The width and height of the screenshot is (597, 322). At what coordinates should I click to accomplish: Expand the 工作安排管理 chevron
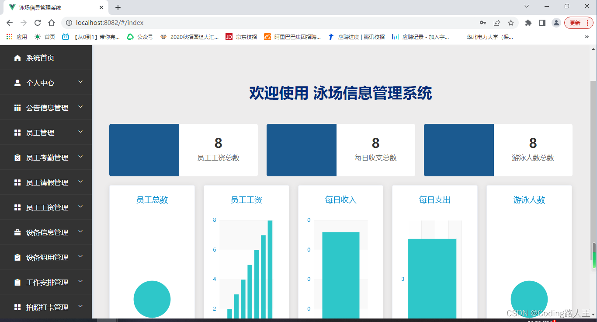[80, 281]
